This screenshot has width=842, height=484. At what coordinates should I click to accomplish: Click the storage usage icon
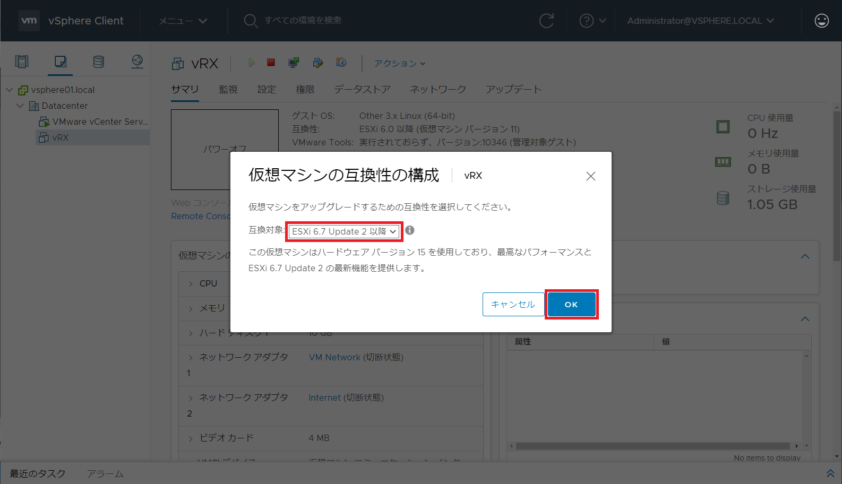tap(723, 198)
